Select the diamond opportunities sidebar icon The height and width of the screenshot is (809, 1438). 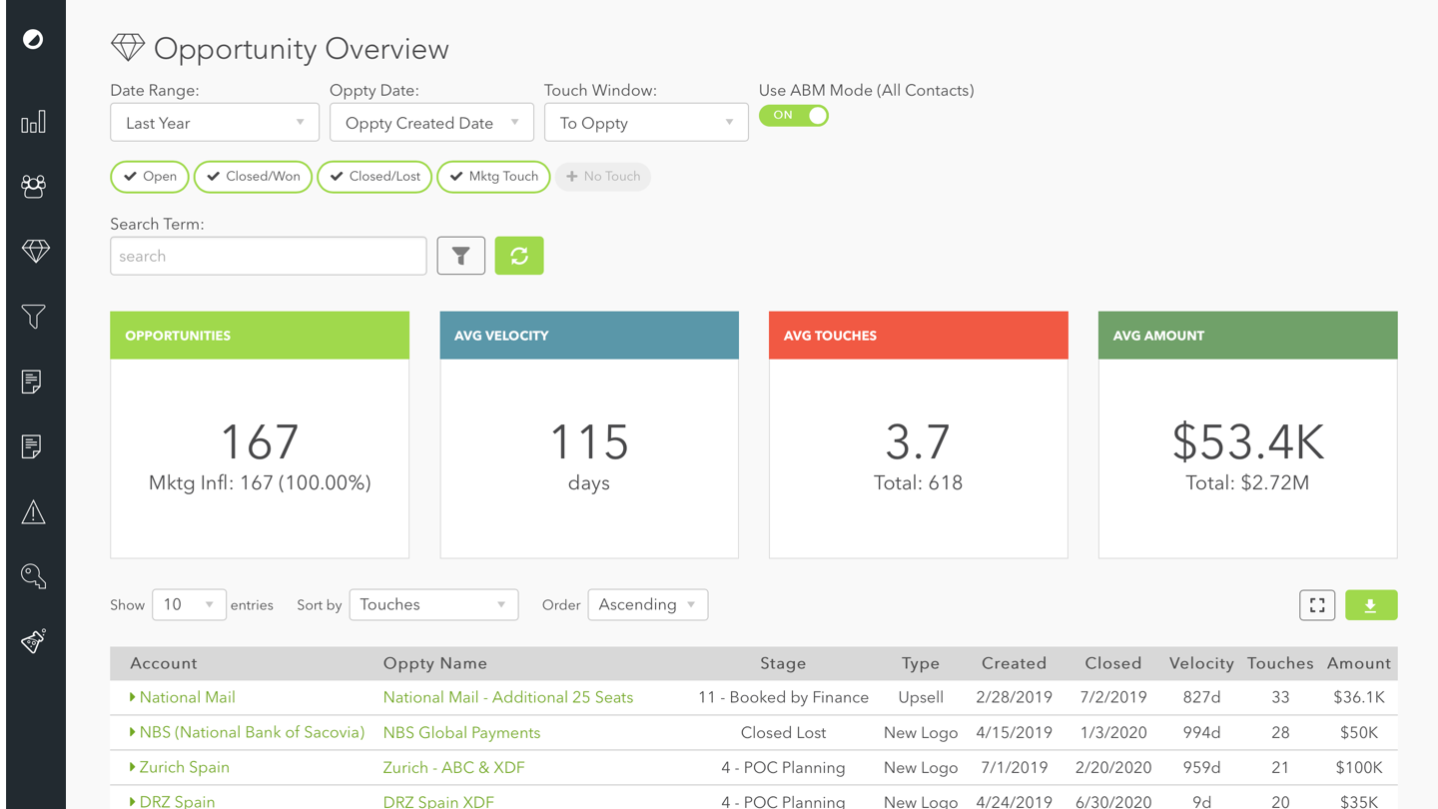coord(35,252)
